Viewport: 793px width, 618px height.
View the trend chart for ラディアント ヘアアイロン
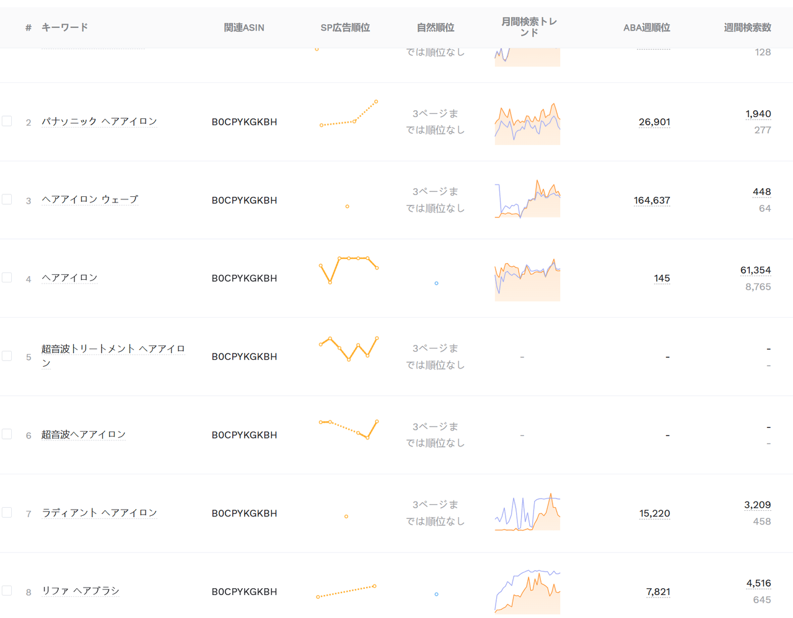pos(527,512)
